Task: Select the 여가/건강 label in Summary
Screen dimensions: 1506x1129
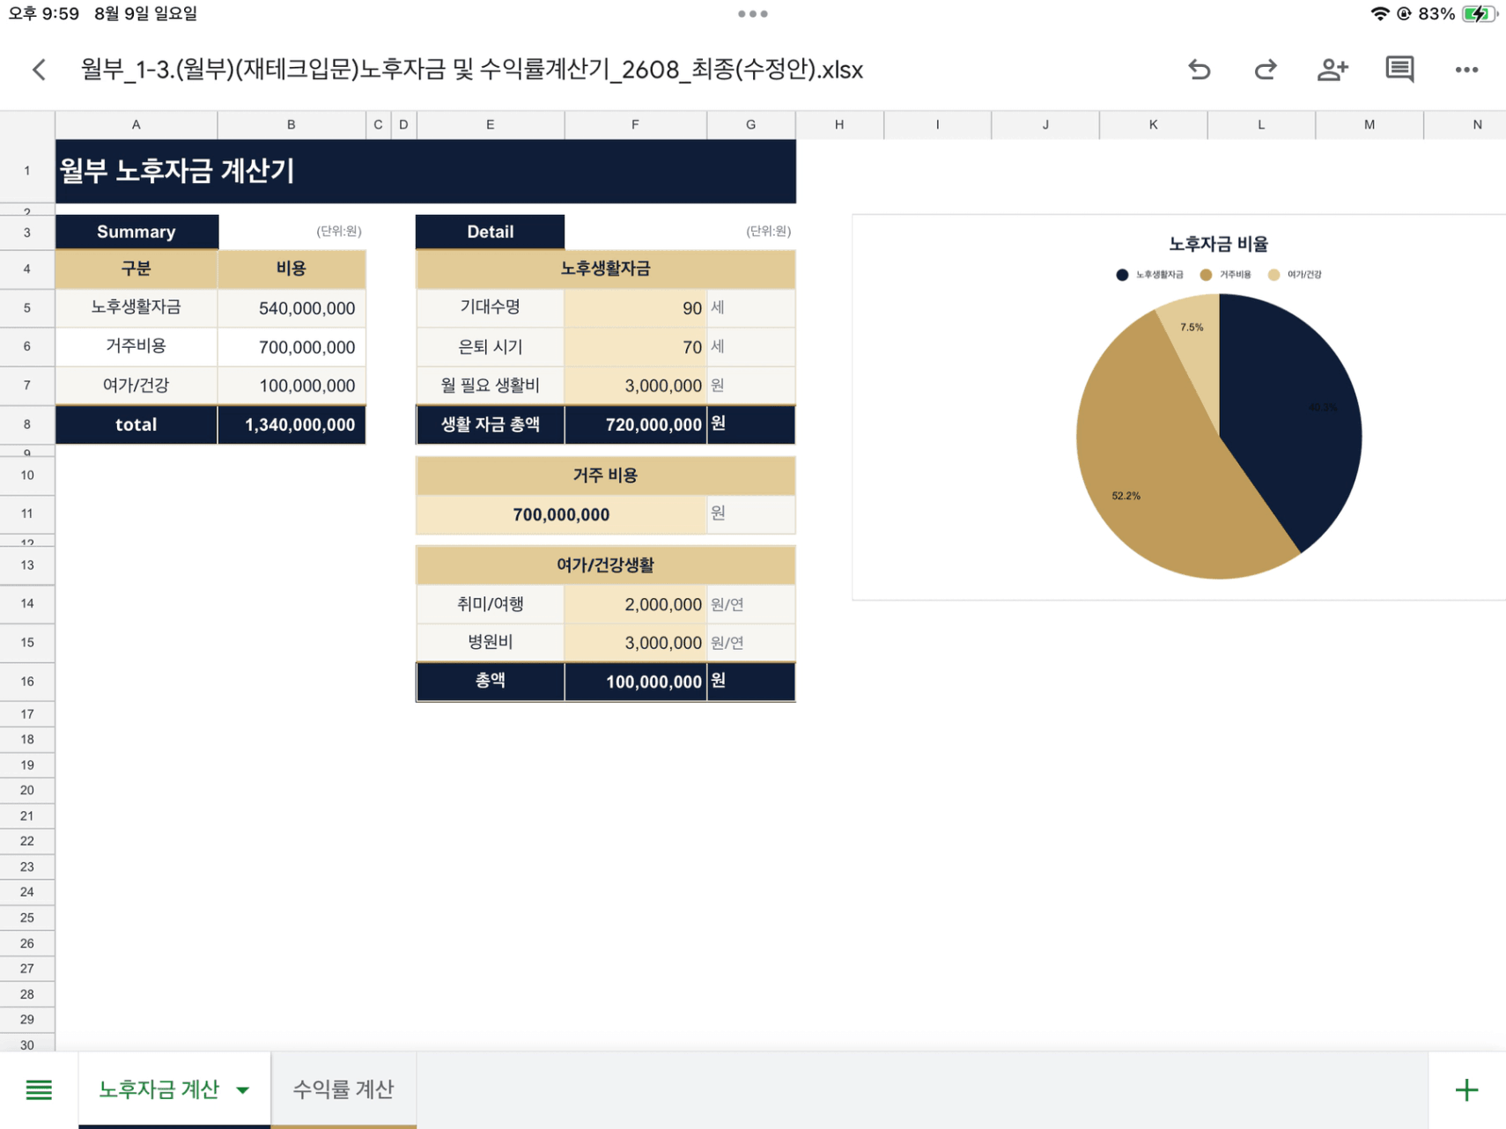Action: click(x=137, y=385)
